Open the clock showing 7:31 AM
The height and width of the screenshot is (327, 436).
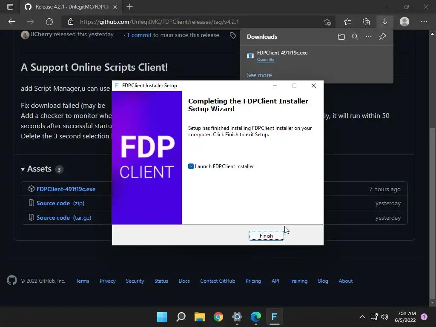point(405,317)
